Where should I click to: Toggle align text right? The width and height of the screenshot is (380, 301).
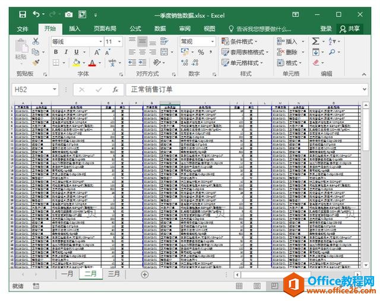pyautogui.click(x=153, y=52)
